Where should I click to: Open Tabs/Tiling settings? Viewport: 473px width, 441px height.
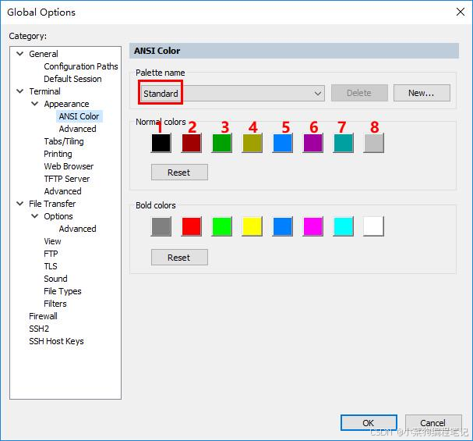64,141
